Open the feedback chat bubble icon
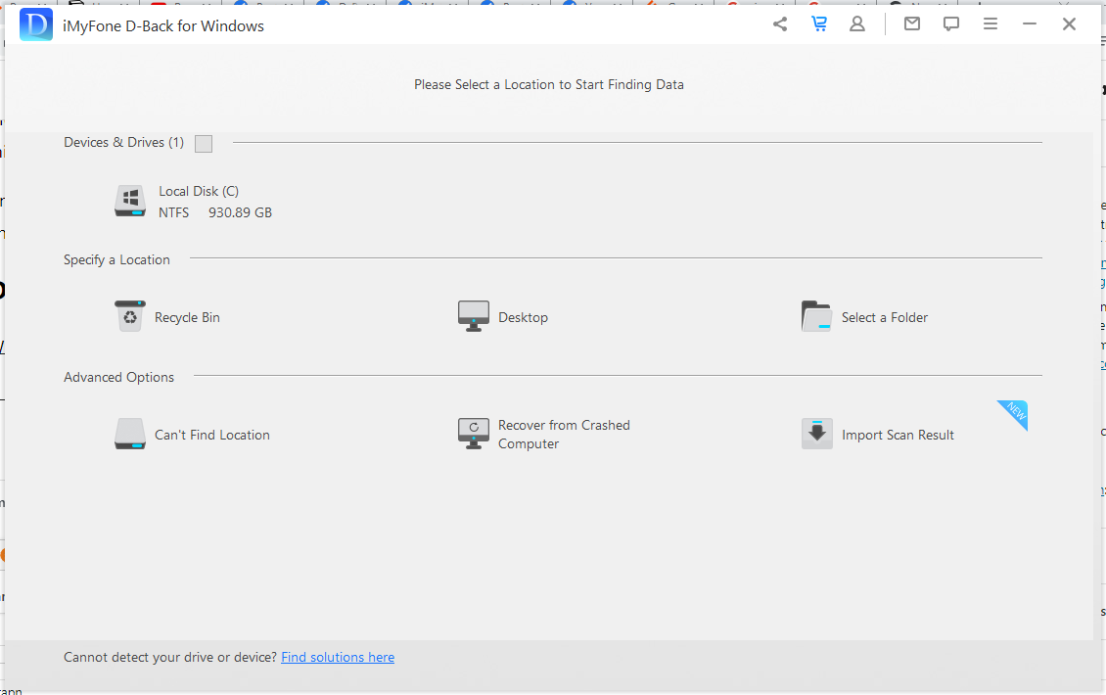1106x695 pixels. pos(950,24)
